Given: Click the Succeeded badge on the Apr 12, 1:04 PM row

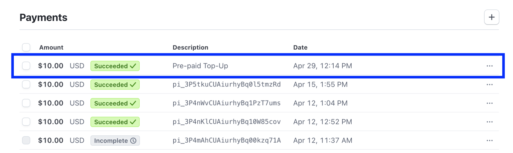Looking at the screenshot, I should click(115, 103).
